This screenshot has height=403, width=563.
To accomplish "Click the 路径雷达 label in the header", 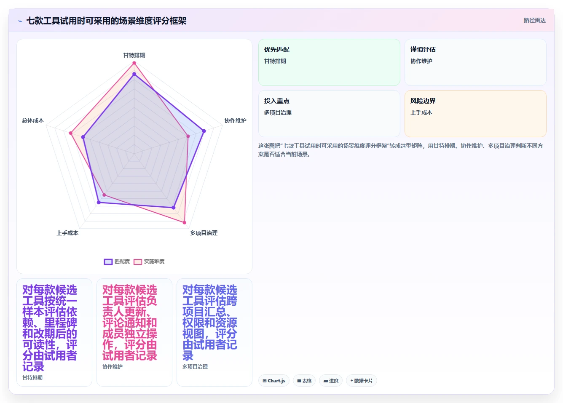I will click(534, 20).
